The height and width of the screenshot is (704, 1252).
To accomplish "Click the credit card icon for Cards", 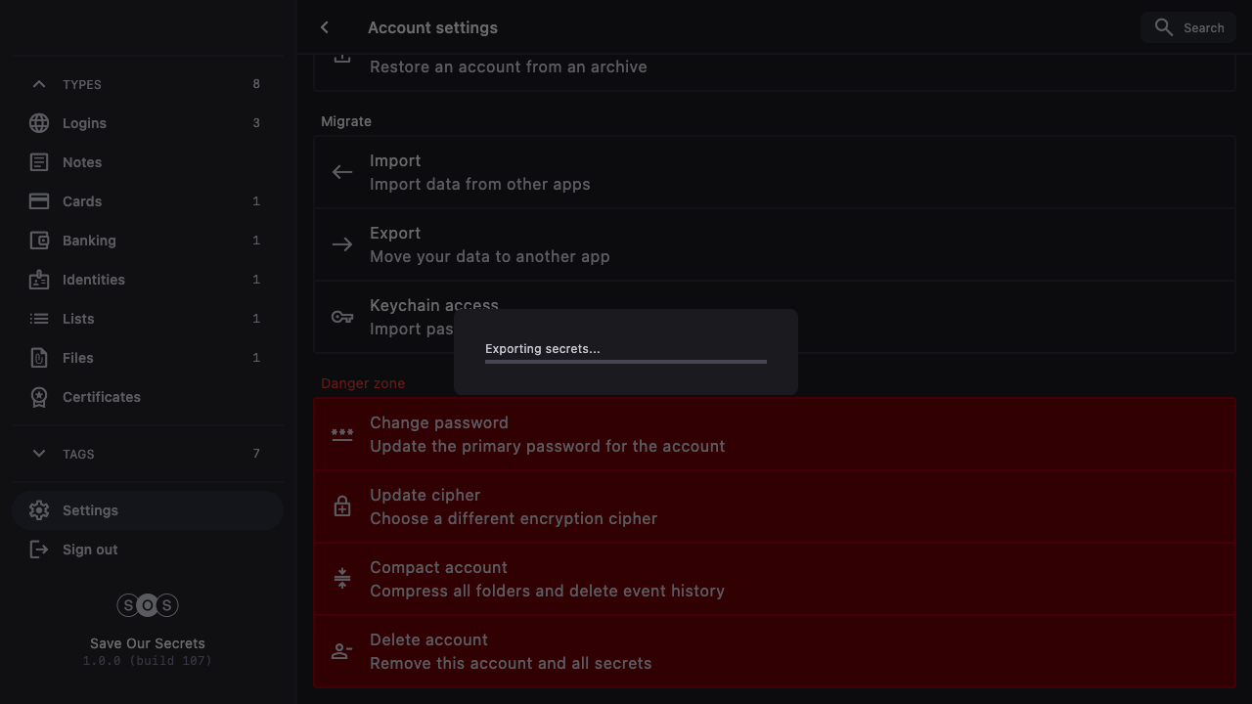I will [x=39, y=201].
